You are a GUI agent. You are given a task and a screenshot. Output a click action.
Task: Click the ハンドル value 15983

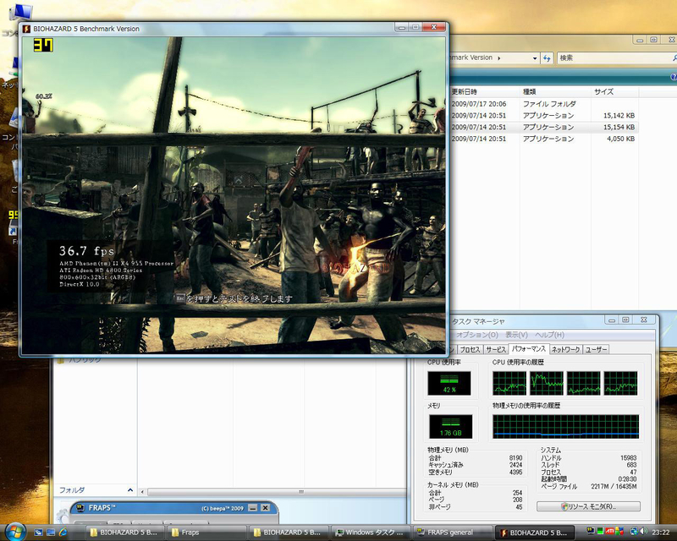[628, 457]
